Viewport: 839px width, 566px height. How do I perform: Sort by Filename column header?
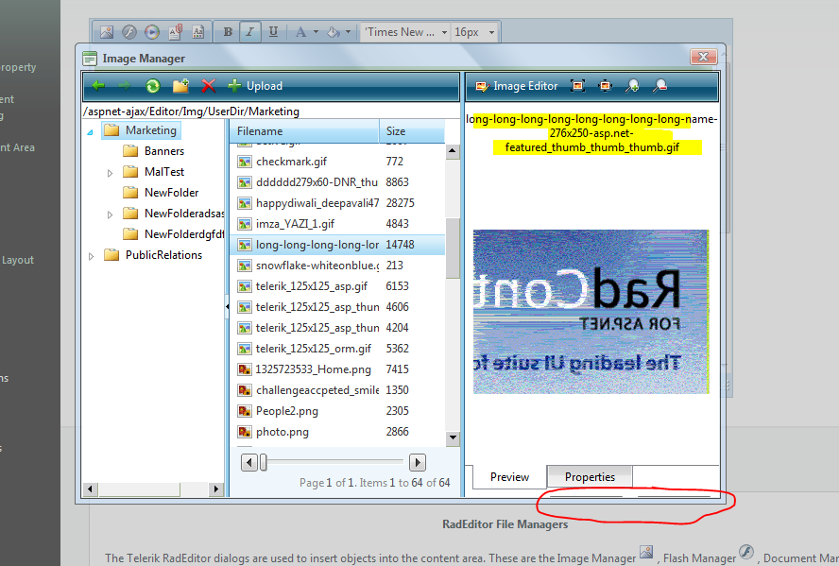coord(304,131)
